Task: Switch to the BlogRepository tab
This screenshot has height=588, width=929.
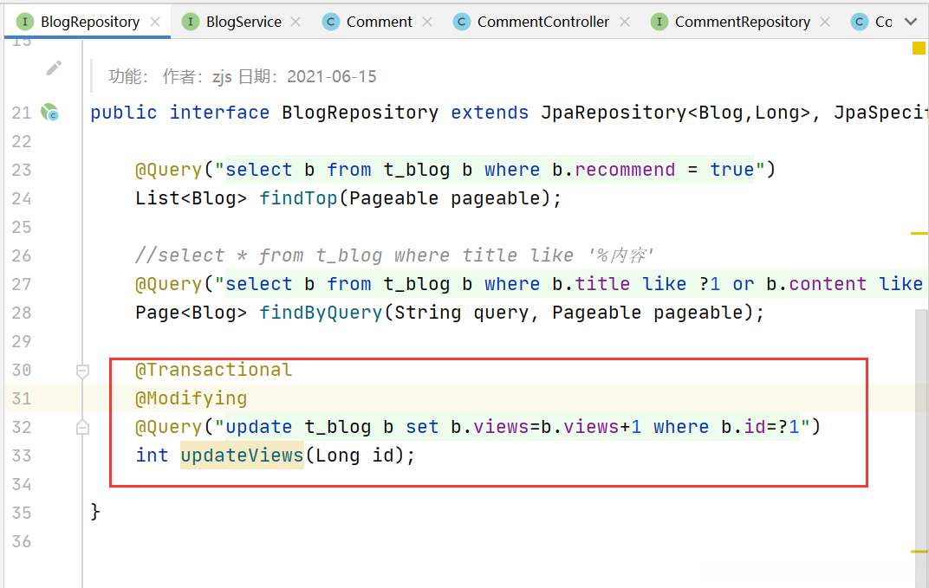Action: point(89,22)
